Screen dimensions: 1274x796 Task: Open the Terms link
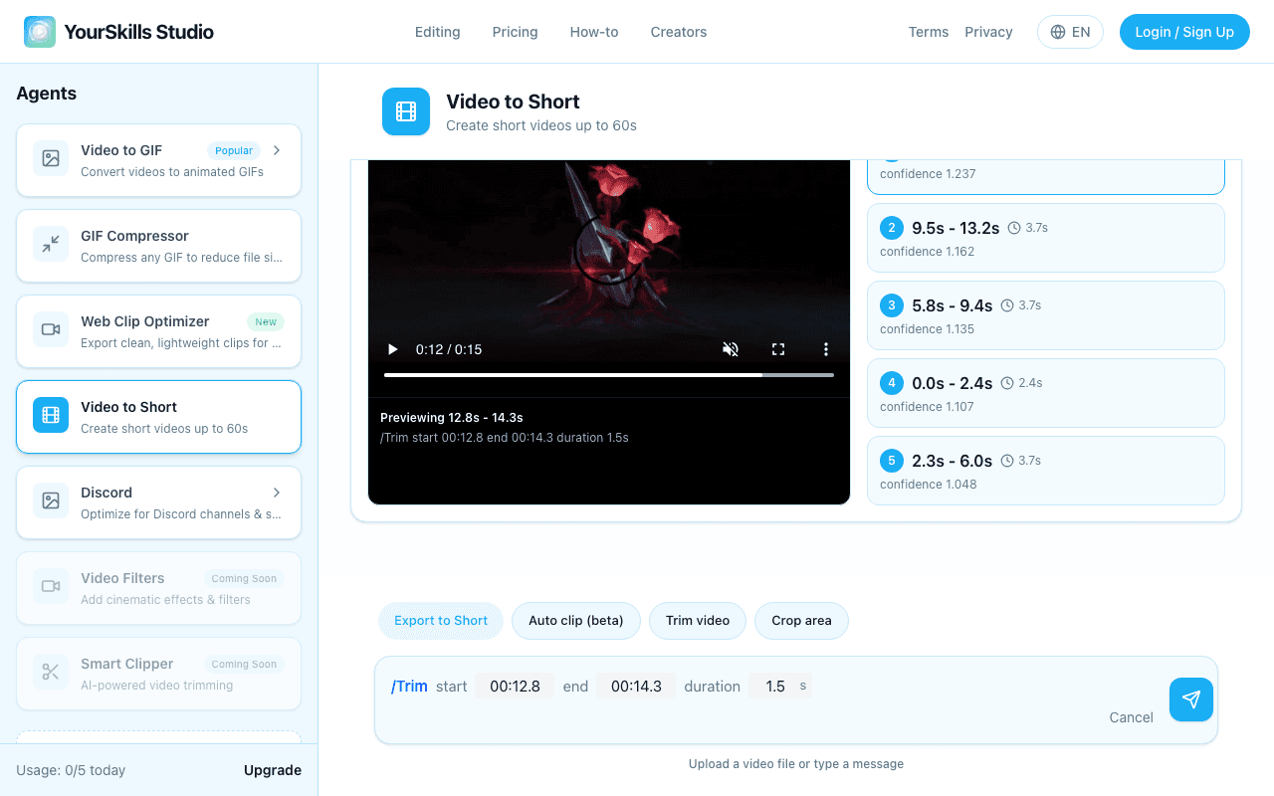tap(929, 32)
